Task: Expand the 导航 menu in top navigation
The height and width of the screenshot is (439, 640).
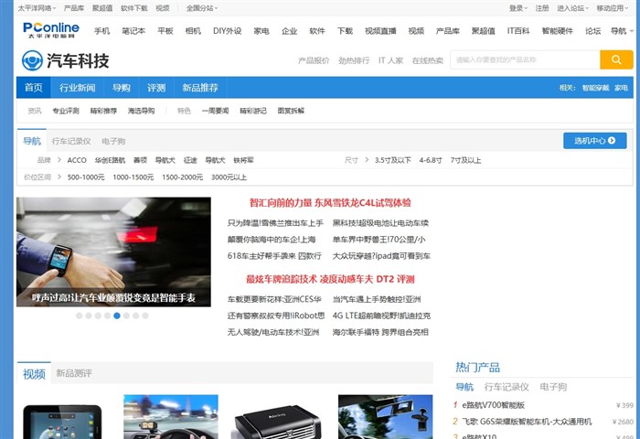Action: coord(622,31)
